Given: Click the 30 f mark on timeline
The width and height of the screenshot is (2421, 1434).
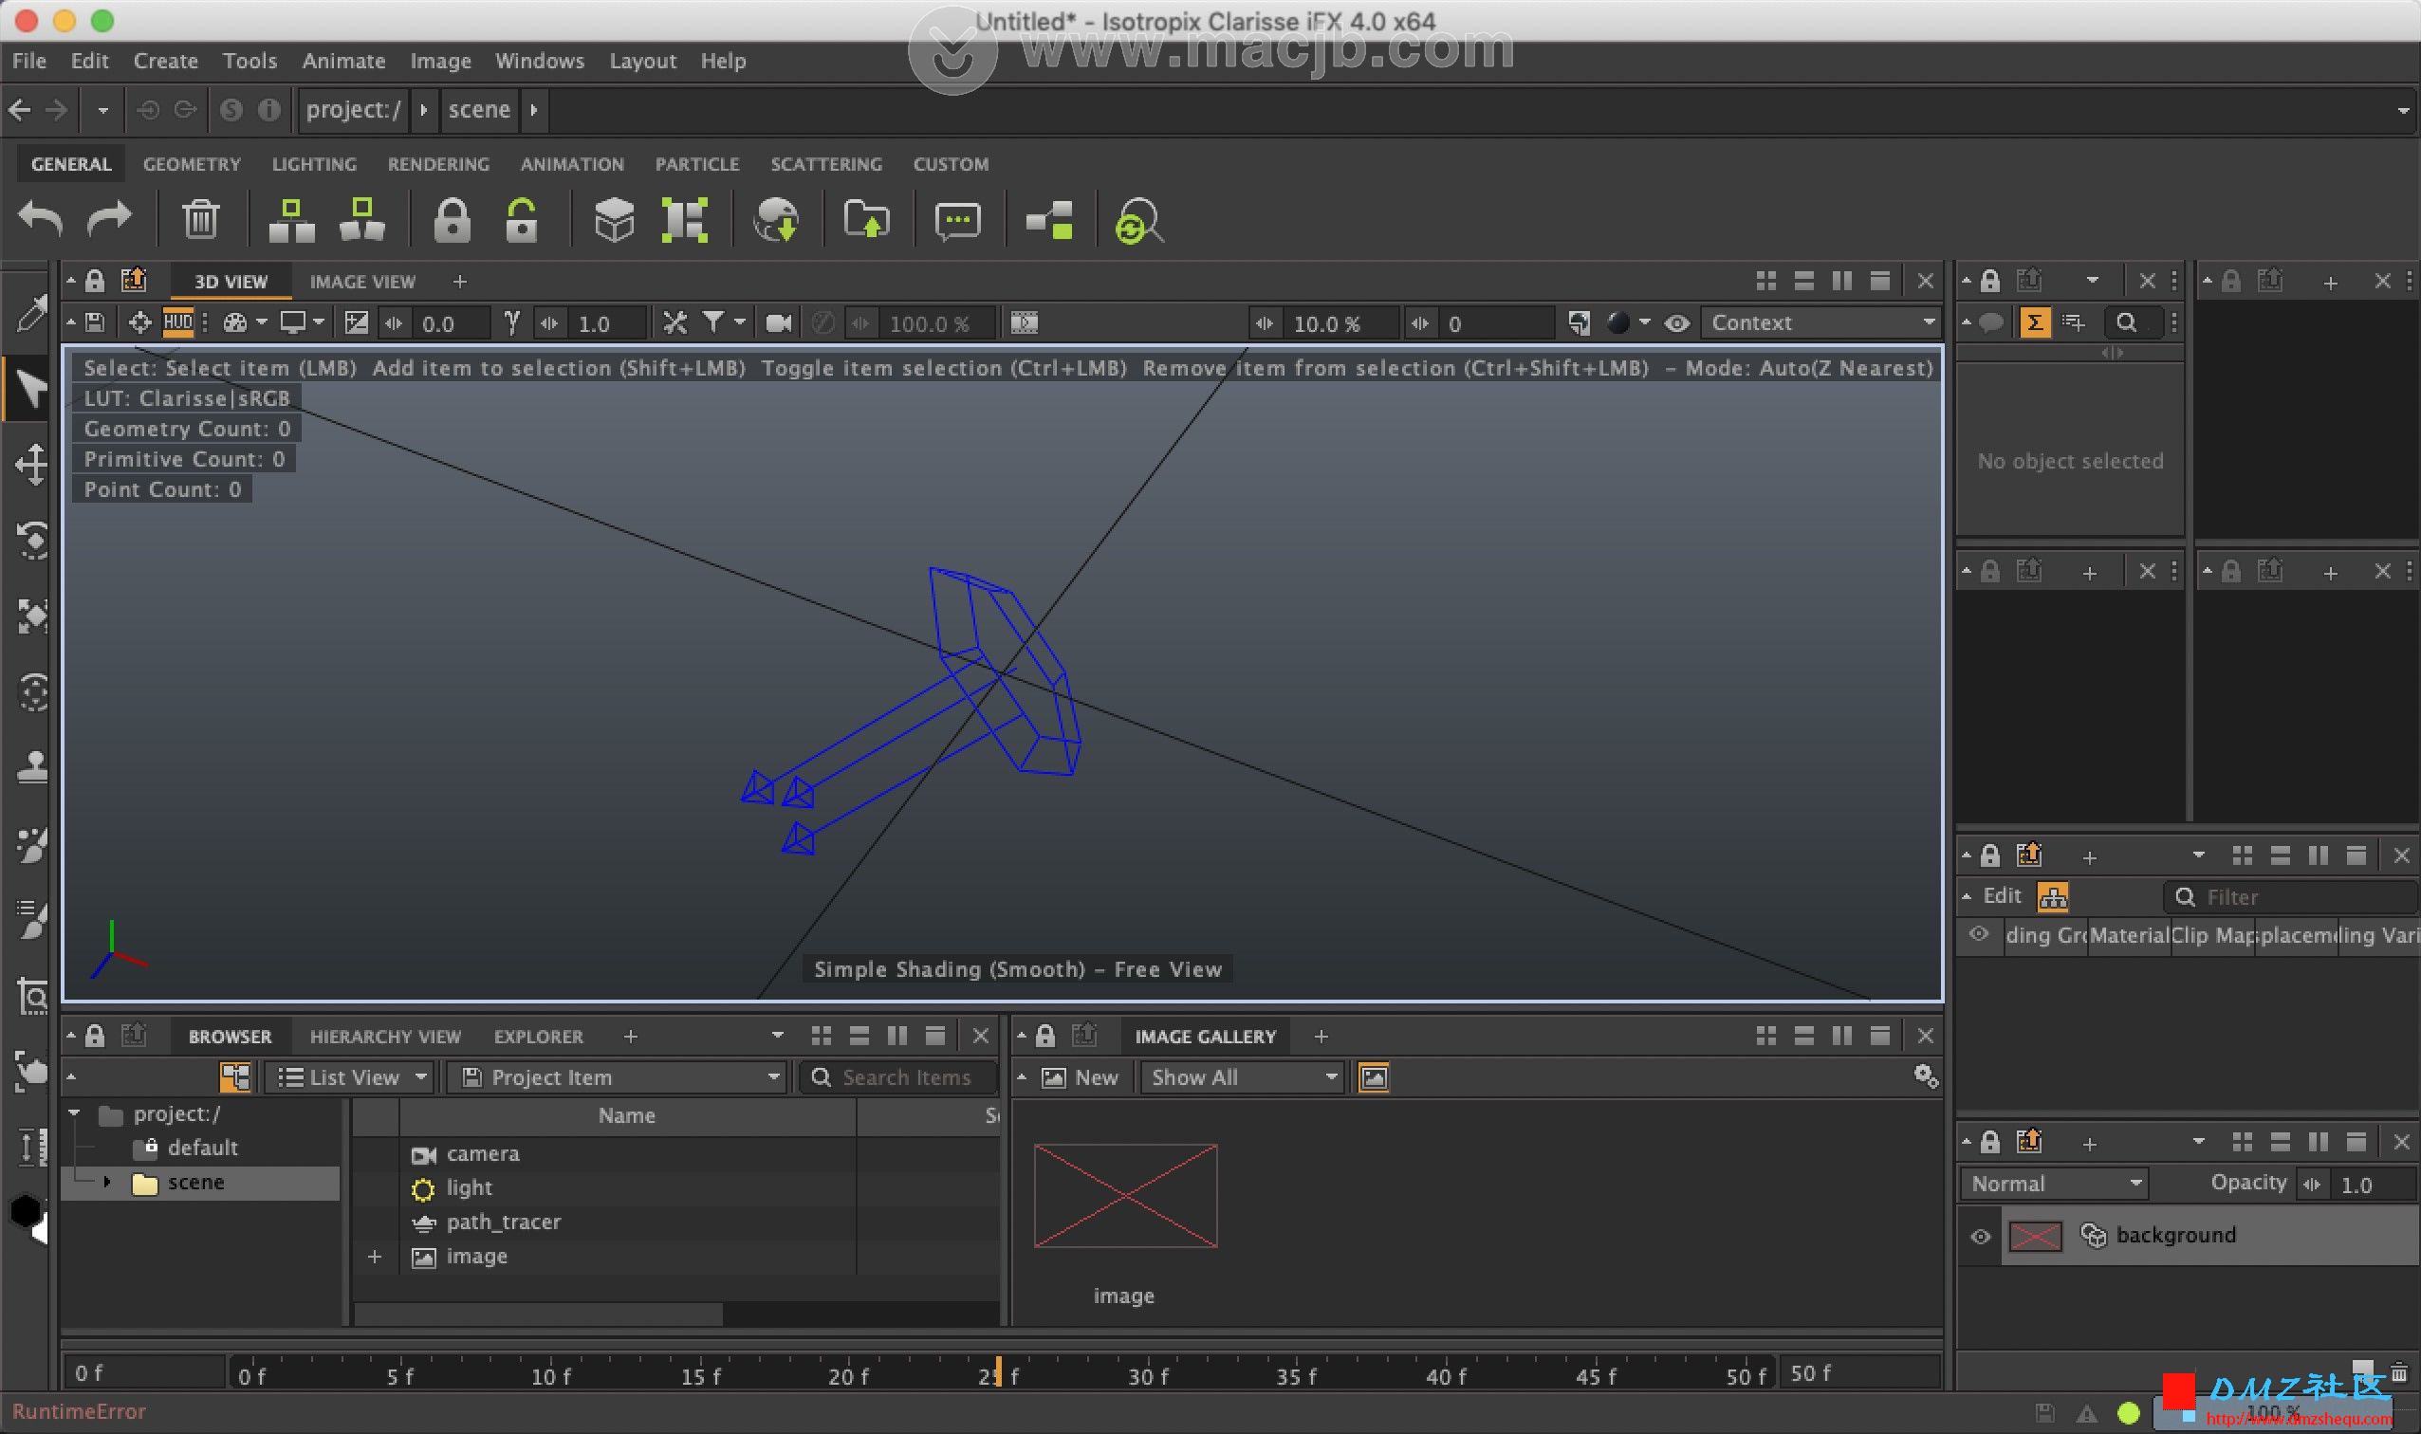Looking at the screenshot, I should 1149,1375.
